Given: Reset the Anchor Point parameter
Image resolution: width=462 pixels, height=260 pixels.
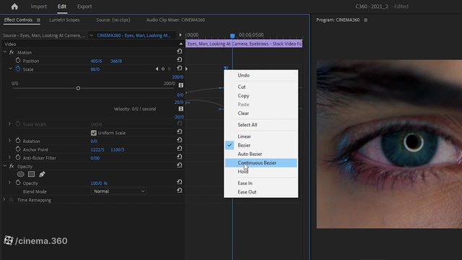Looking at the screenshot, I should point(180,148).
